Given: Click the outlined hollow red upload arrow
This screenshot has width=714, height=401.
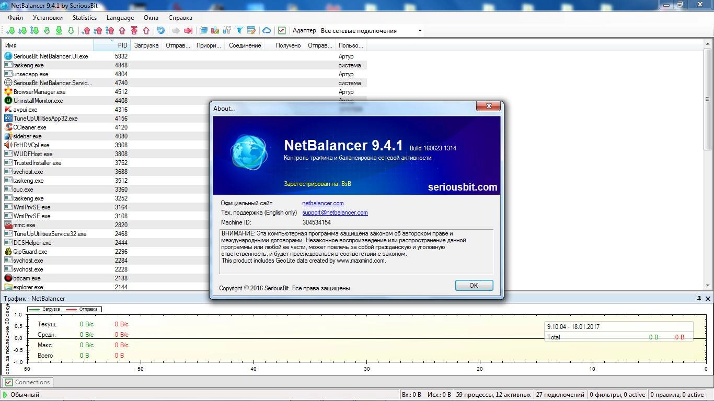Looking at the screenshot, I should pyautogui.click(x=146, y=30).
